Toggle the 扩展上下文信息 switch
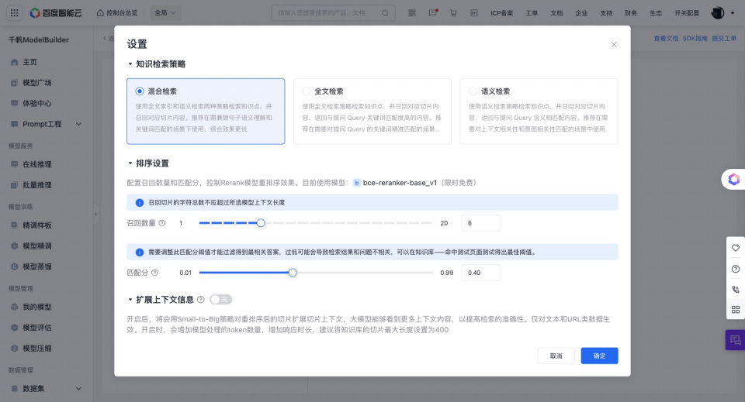The width and height of the screenshot is (745, 402). 220,300
